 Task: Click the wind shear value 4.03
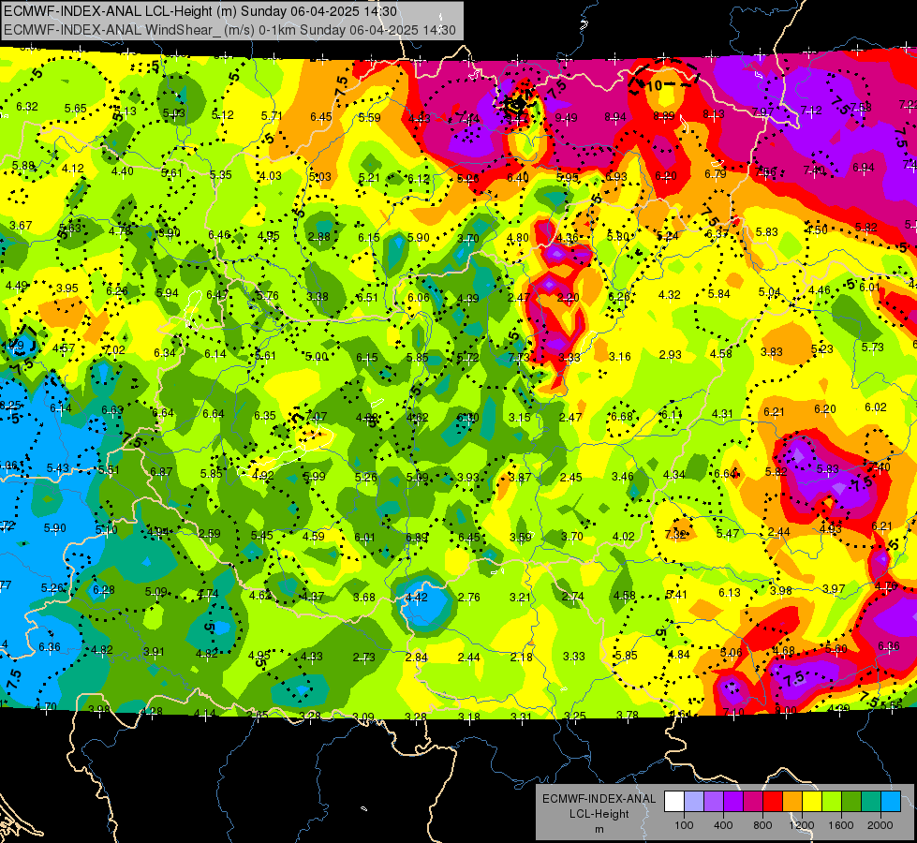pos(271,175)
